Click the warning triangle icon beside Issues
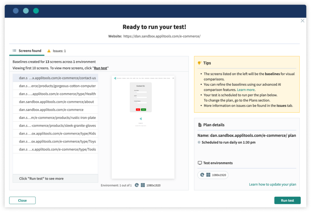The height and width of the screenshot is (212, 311). (49, 51)
